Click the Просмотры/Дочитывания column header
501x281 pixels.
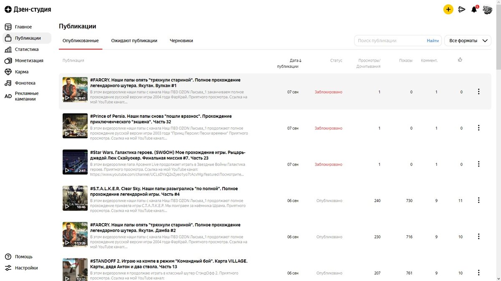click(x=369, y=63)
